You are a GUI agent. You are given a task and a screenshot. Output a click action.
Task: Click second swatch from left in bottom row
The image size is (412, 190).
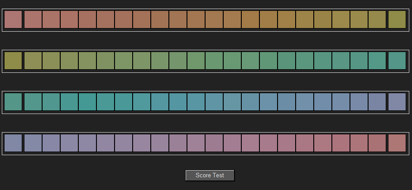coord(33,143)
